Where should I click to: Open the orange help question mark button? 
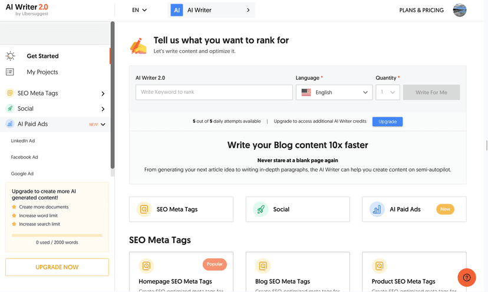467,277
